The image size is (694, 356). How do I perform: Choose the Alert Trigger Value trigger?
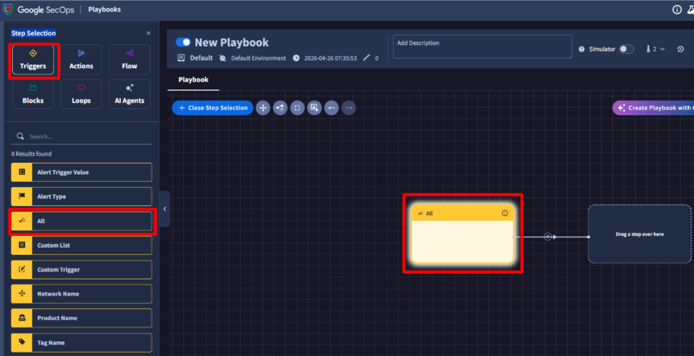click(x=81, y=172)
